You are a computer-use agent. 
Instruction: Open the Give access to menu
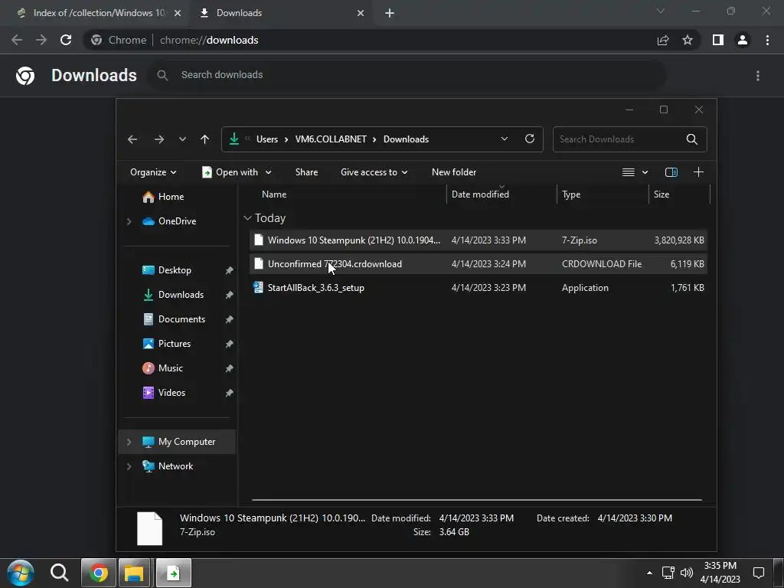point(374,172)
